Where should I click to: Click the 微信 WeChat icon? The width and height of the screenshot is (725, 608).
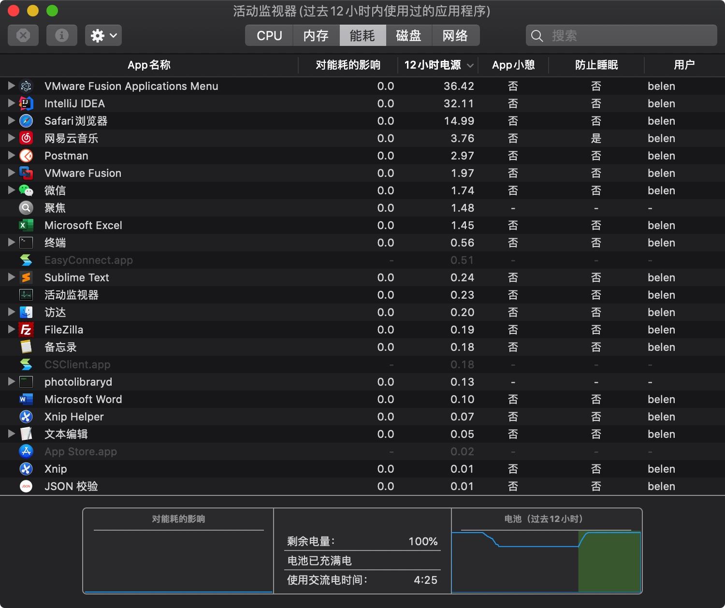[x=26, y=190]
